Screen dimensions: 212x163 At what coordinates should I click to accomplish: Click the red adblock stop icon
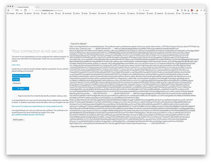pyautogui.click(x=192, y=10)
